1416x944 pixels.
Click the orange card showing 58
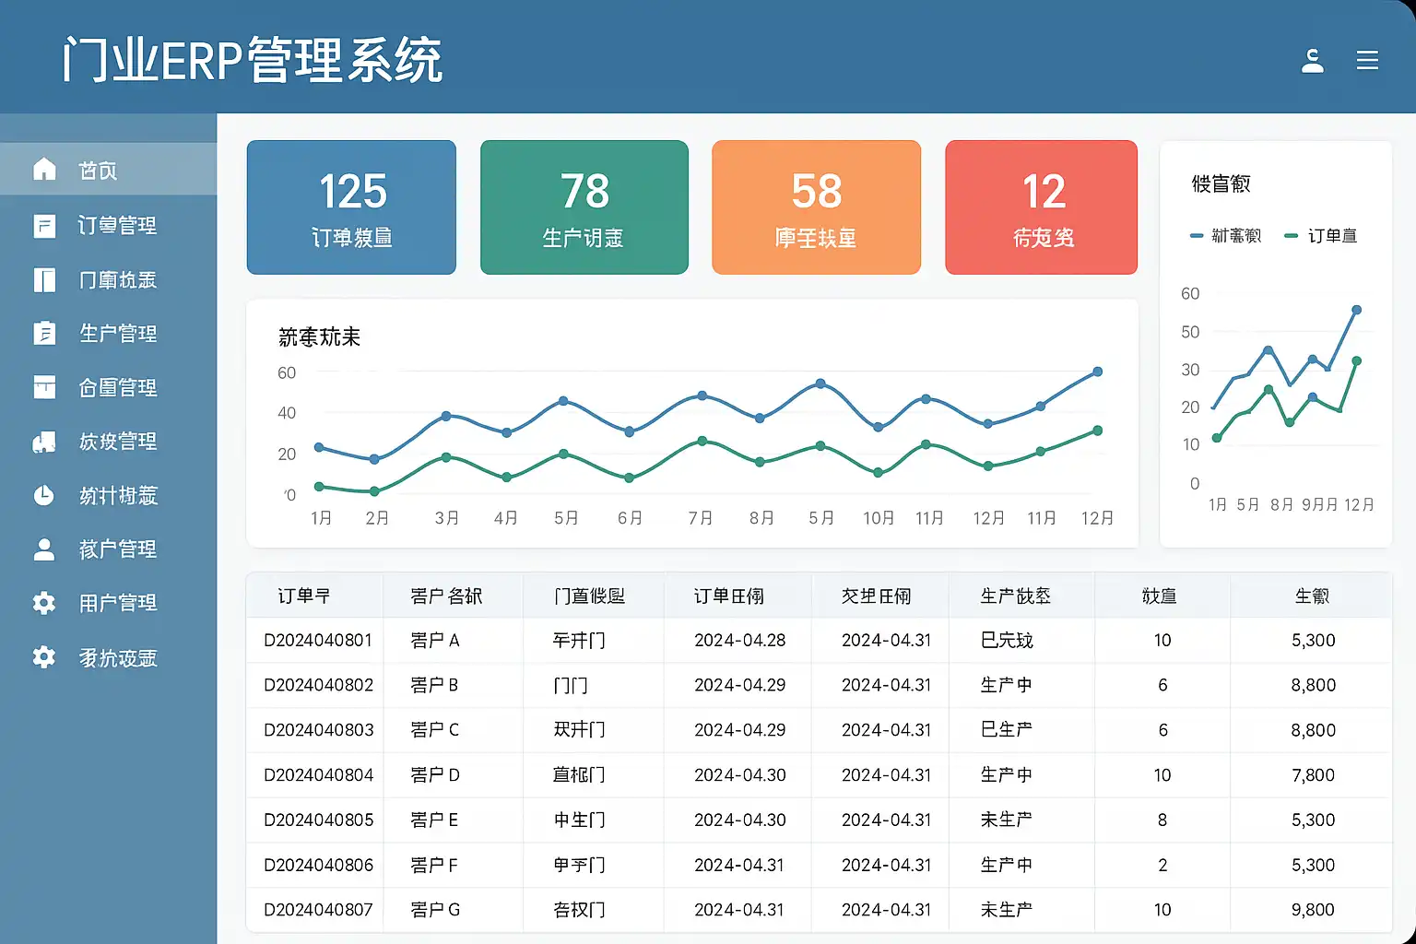tap(816, 207)
